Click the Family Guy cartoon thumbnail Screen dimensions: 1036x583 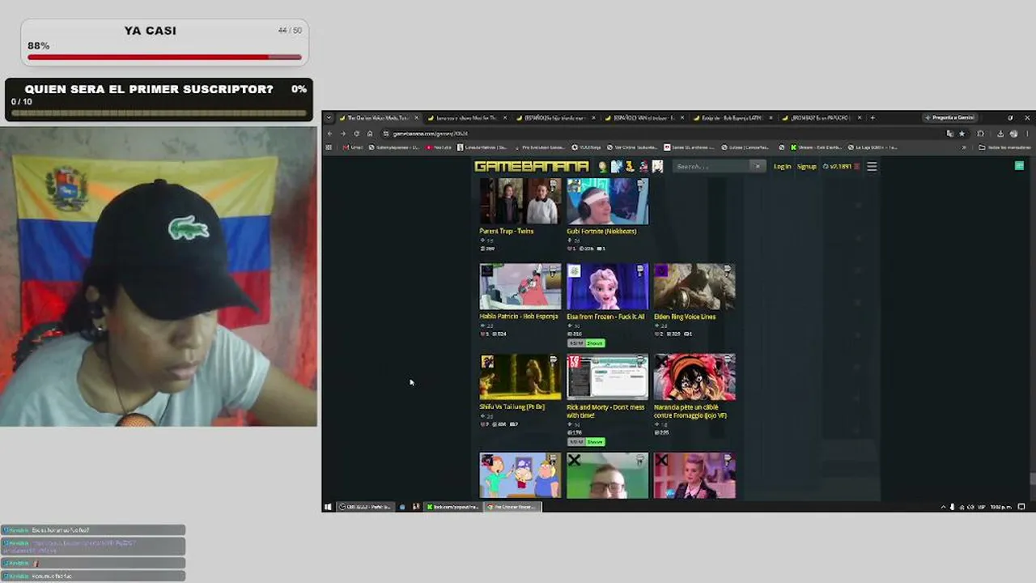tap(520, 475)
